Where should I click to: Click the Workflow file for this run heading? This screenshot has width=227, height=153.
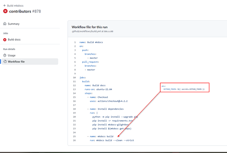coord(89,27)
